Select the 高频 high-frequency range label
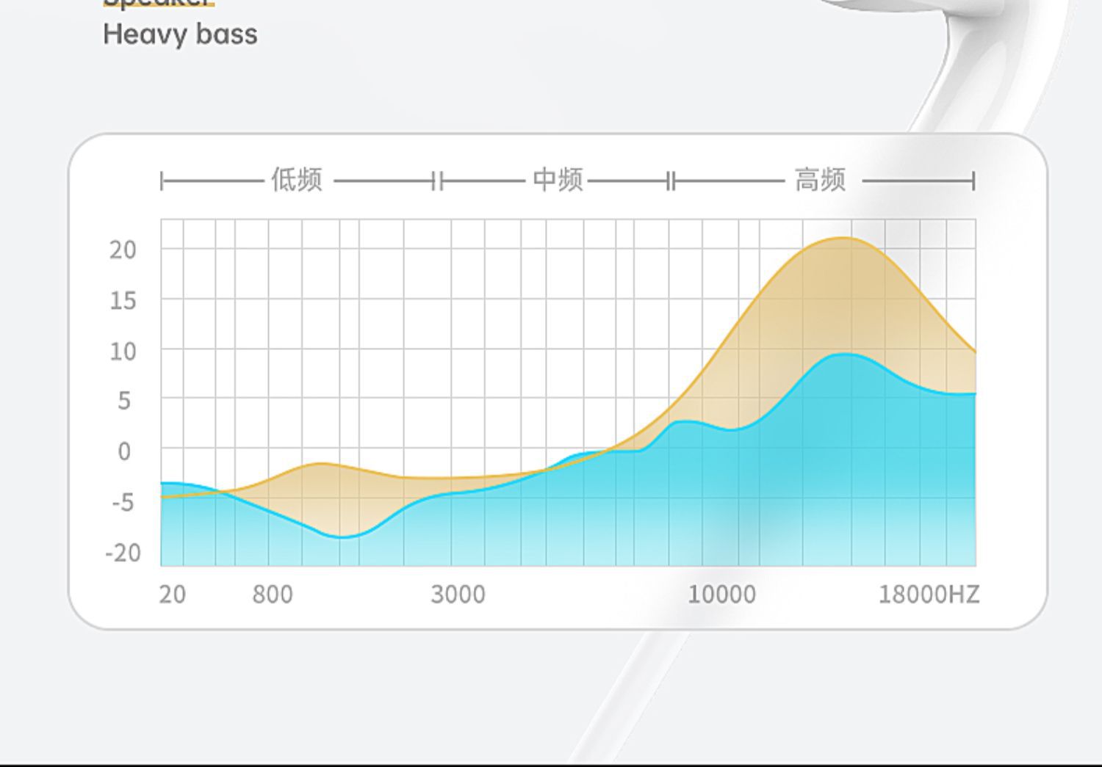Image resolution: width=1102 pixels, height=767 pixels. coord(820,180)
